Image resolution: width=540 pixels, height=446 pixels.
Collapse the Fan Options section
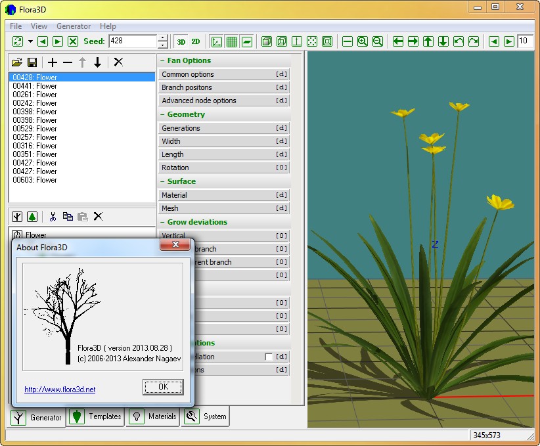(x=224, y=60)
